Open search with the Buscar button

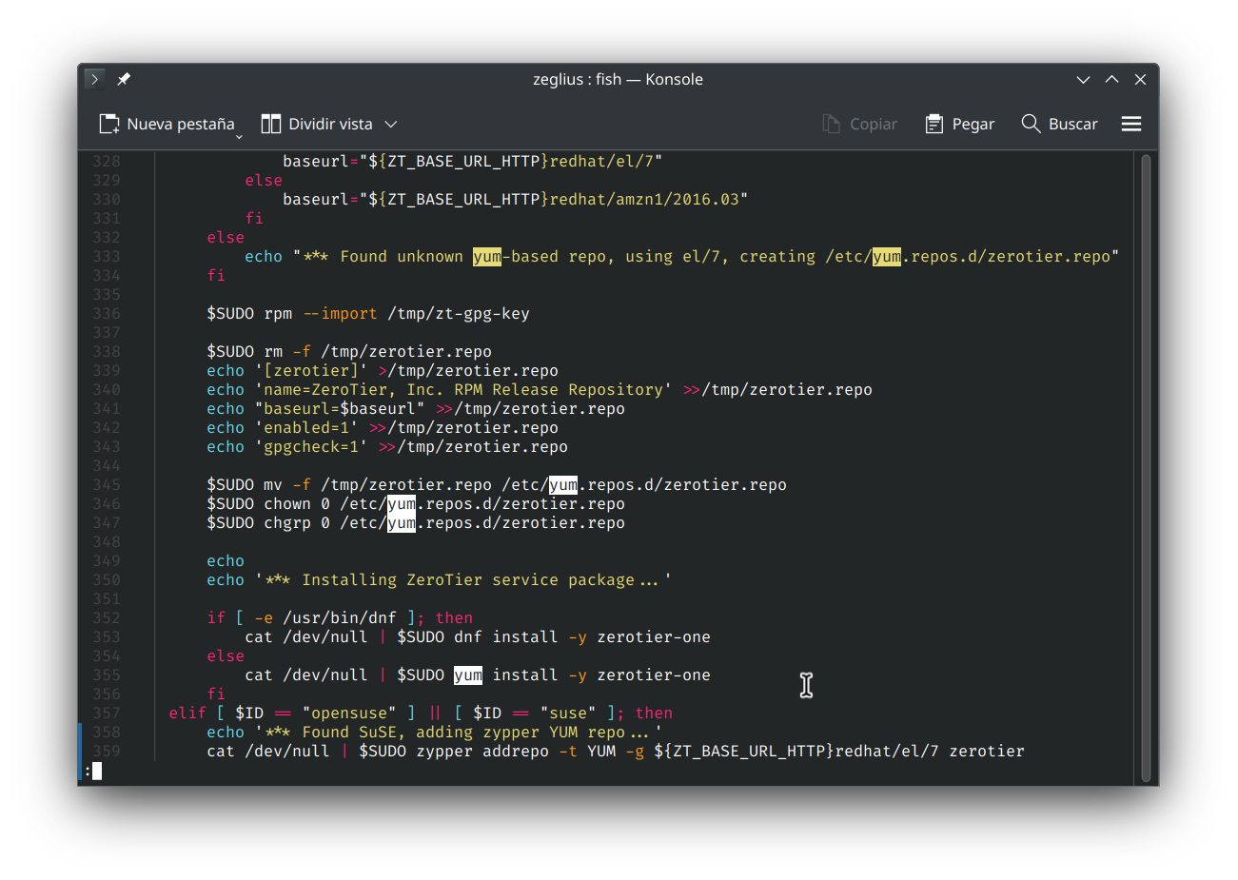1059,124
